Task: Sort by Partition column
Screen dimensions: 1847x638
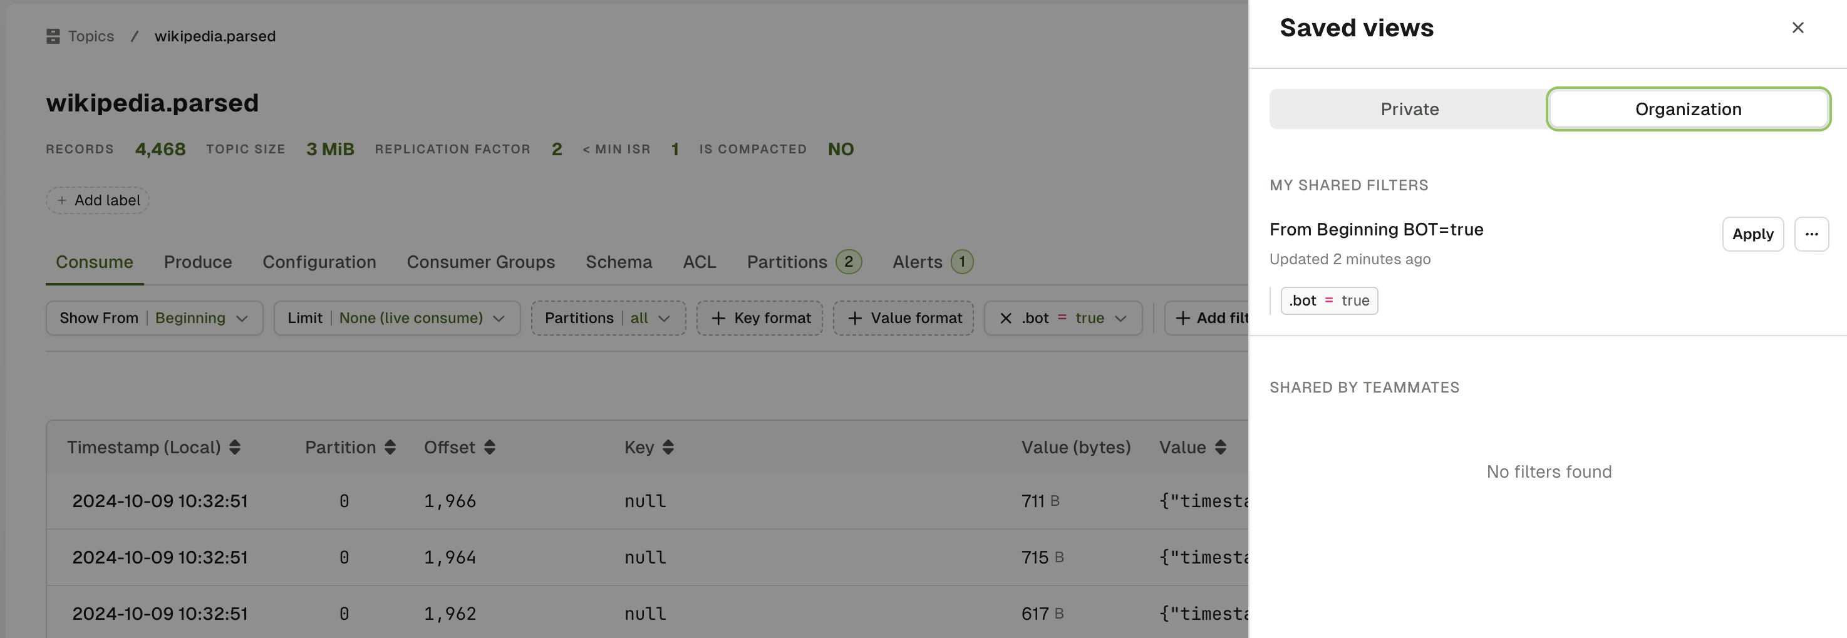Action: (x=390, y=447)
